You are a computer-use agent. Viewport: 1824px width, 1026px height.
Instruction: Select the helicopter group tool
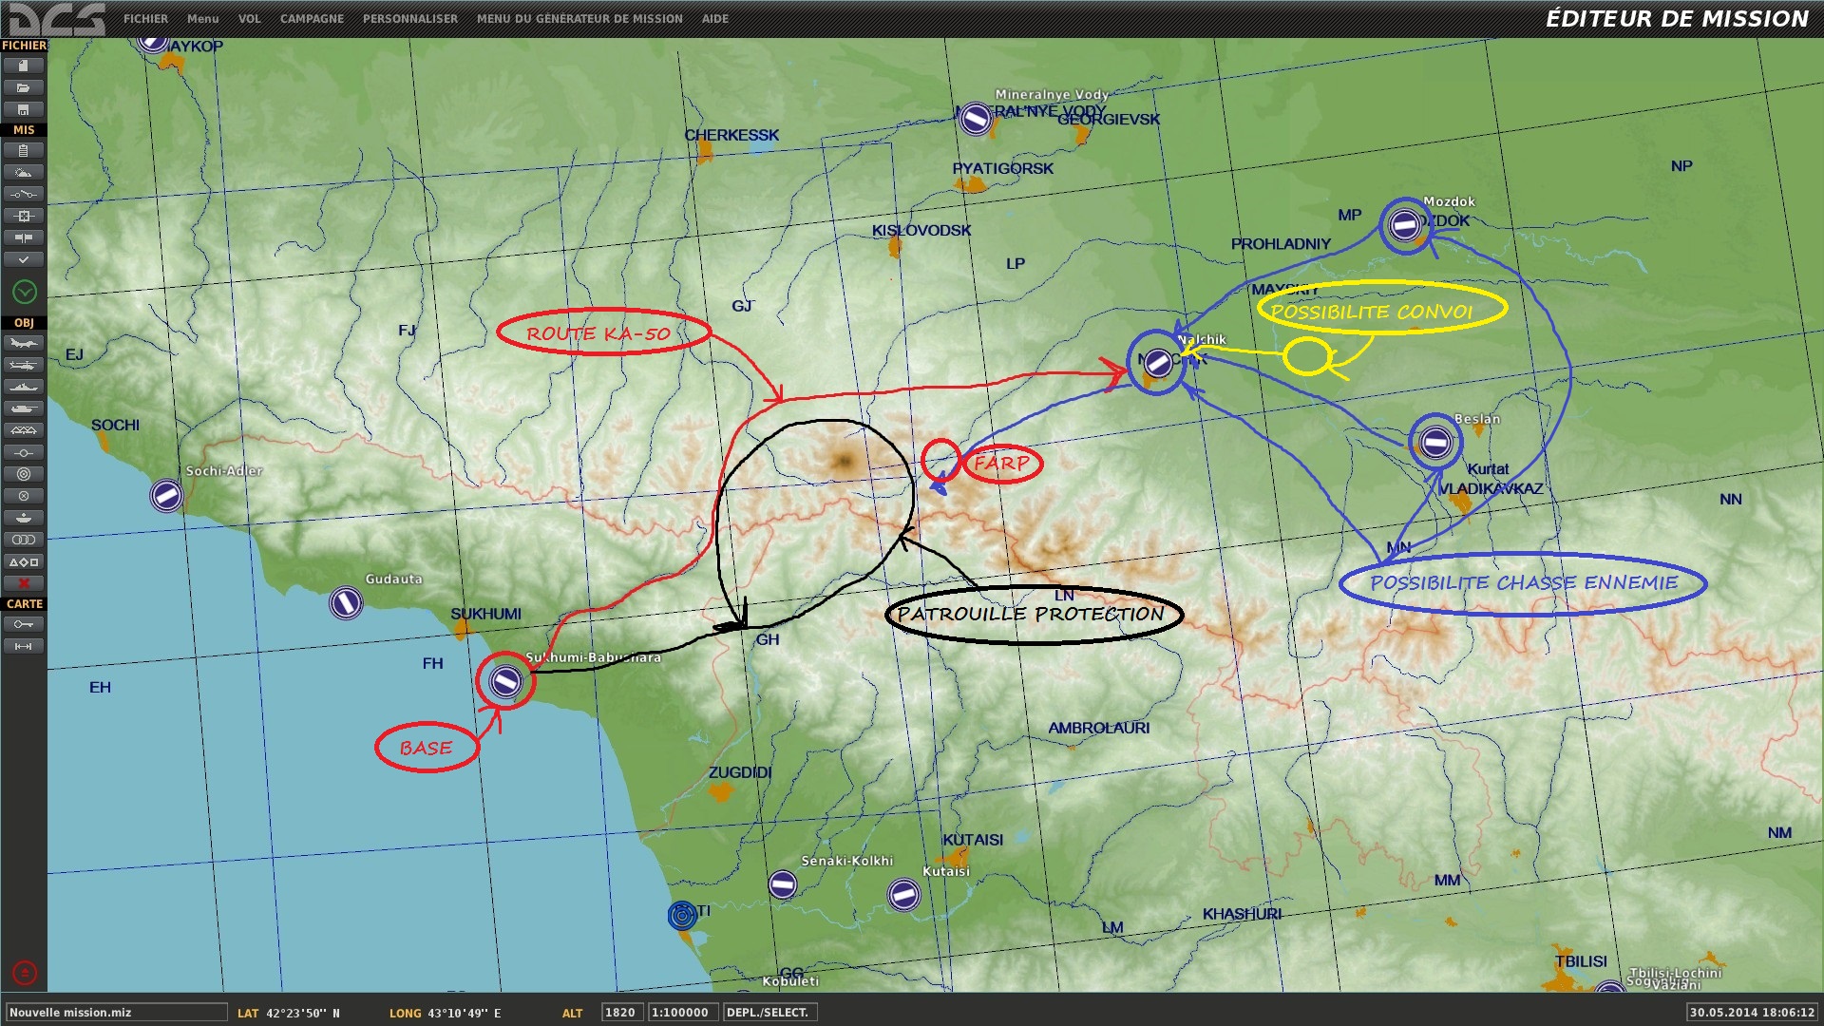24,365
